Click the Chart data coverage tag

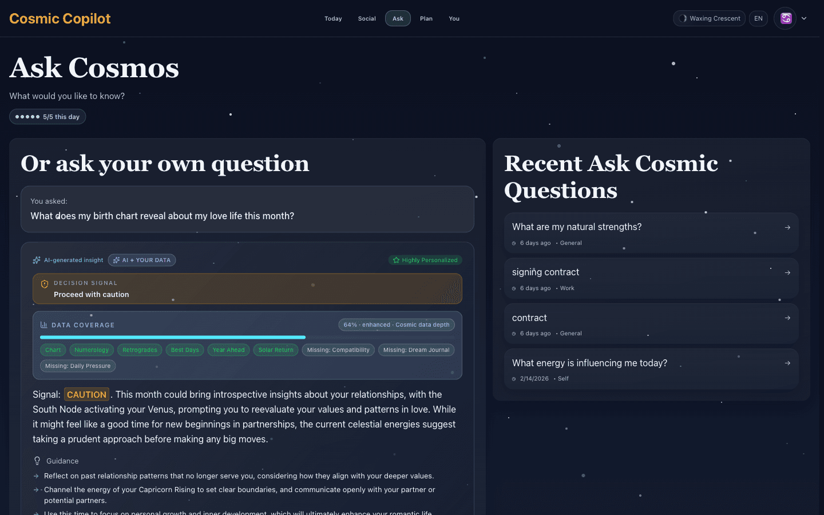click(53, 350)
